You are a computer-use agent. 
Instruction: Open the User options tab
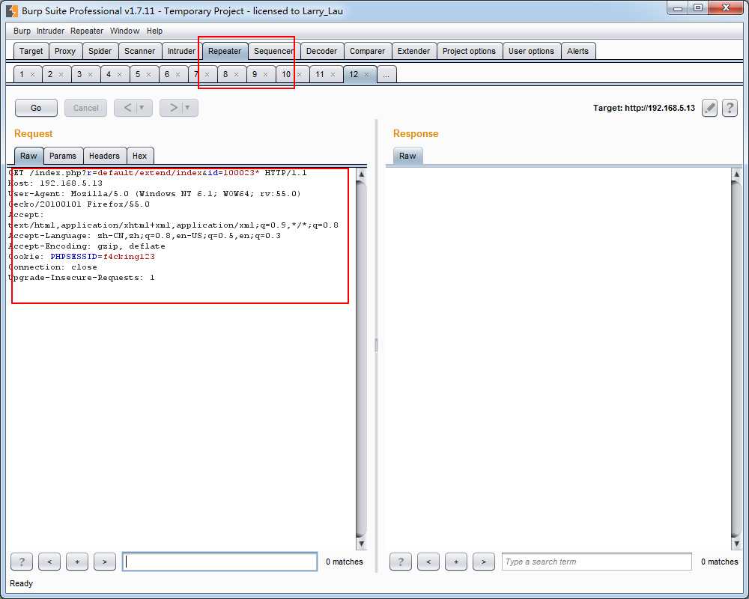coord(531,51)
